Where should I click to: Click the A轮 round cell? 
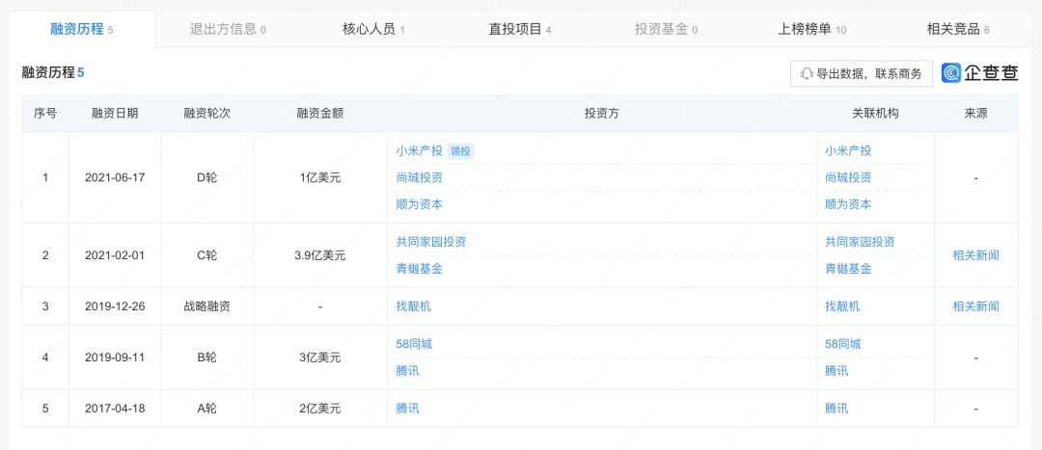pos(207,409)
